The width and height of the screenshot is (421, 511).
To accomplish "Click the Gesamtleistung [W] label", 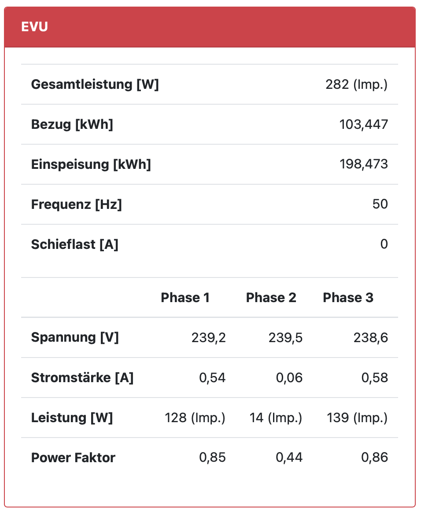I will (95, 84).
